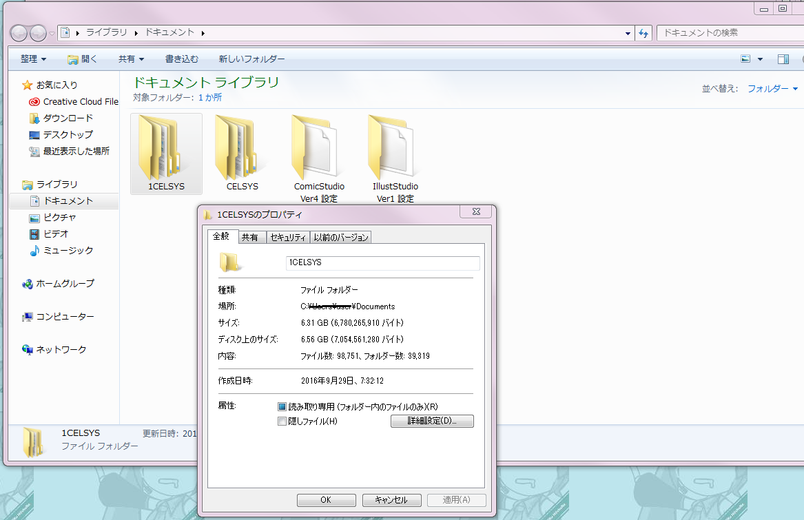Image resolution: width=804 pixels, height=520 pixels.
Task: Click ドキュメント in the address breadcrumb
Action: (169, 32)
